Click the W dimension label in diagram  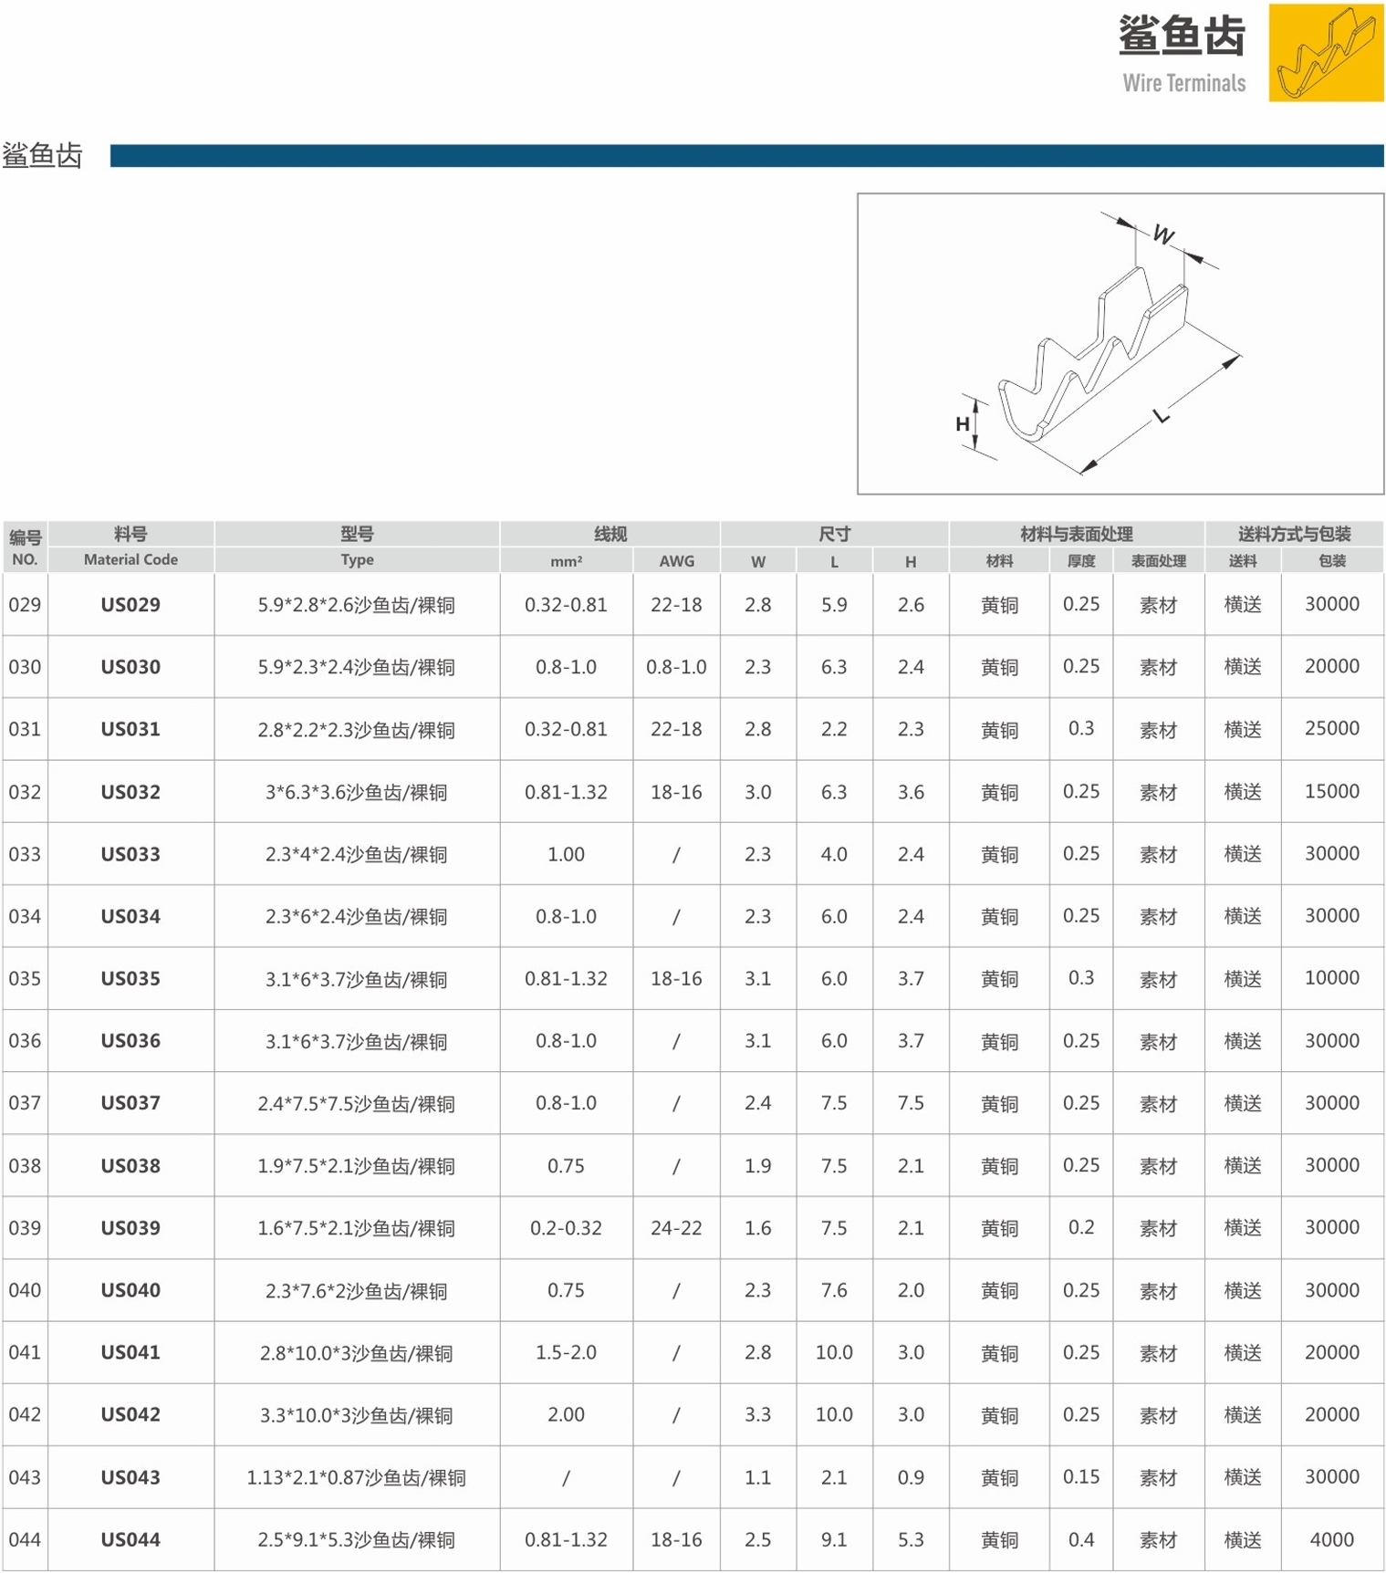[x=1162, y=234]
